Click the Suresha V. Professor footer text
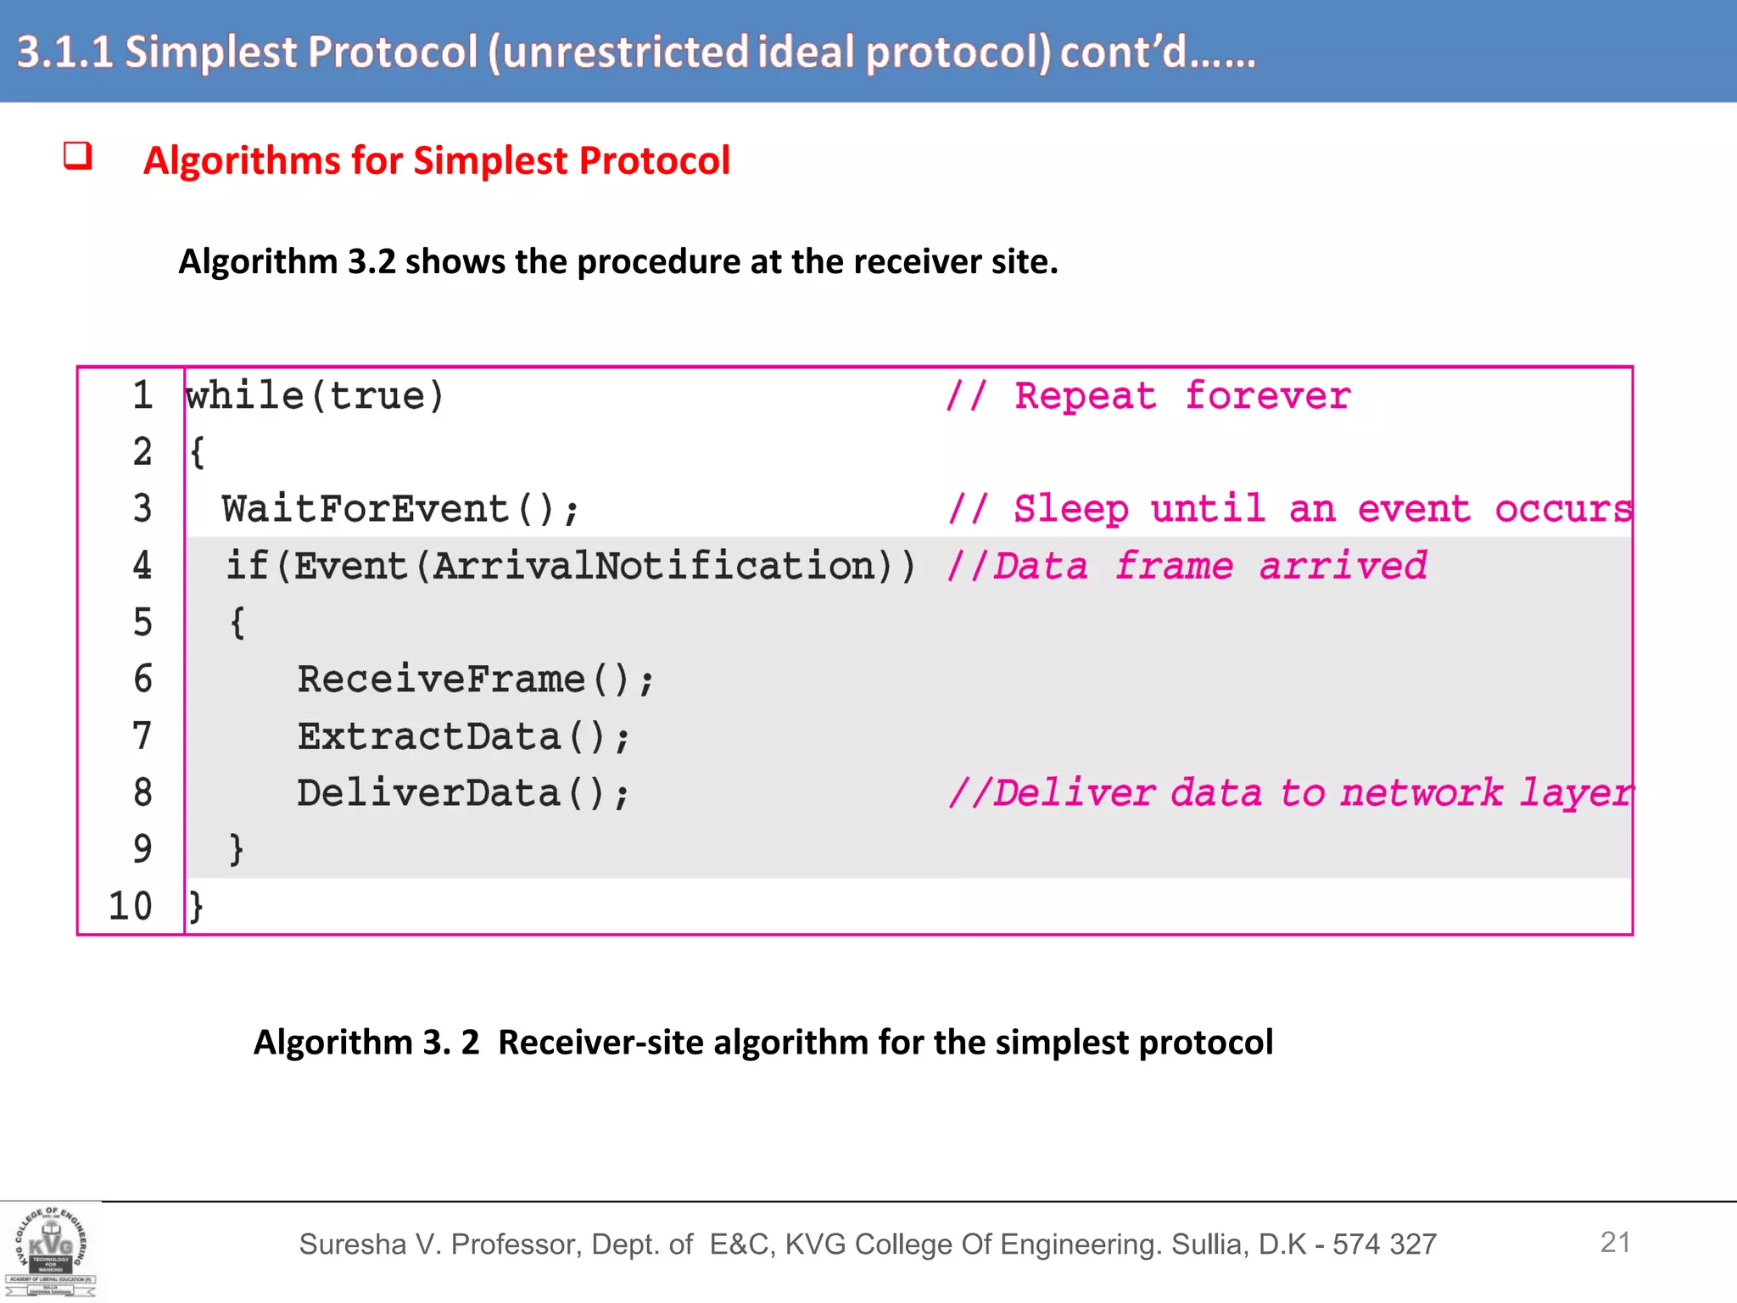 coord(868,1244)
